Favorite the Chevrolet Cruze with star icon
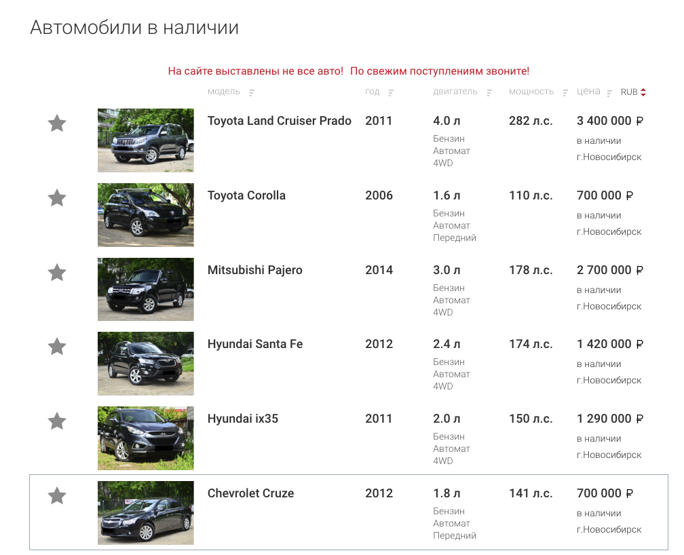This screenshot has height=555, width=684. pos(57,496)
